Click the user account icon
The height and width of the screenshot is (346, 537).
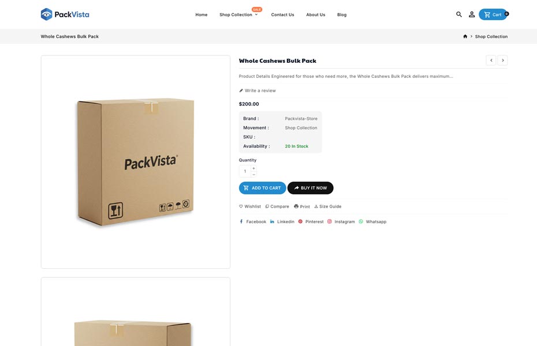coord(472,14)
